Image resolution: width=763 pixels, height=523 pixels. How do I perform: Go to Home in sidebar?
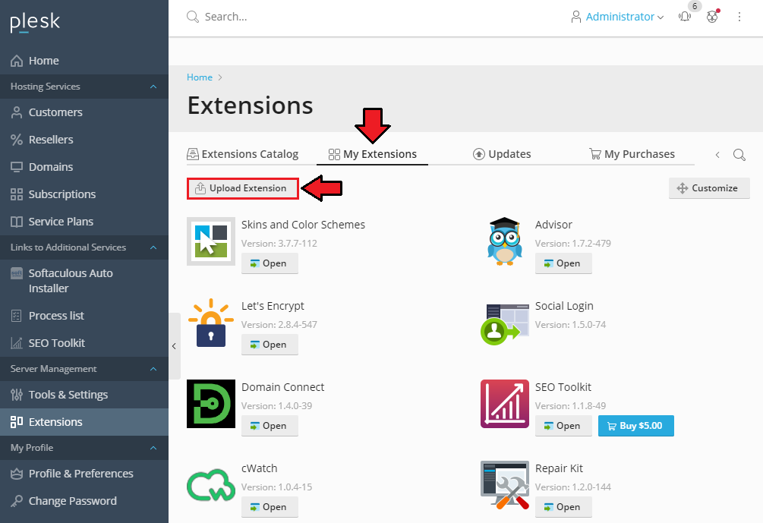click(84, 61)
